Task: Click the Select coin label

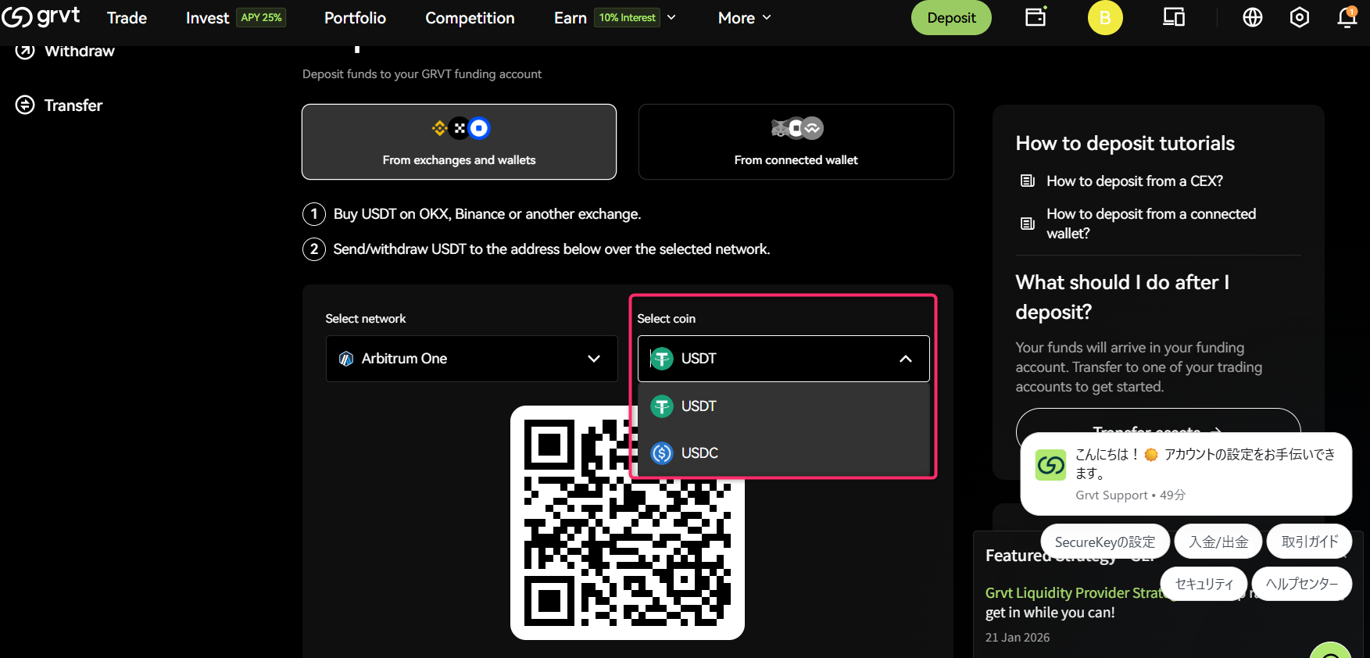Action: [x=666, y=319]
